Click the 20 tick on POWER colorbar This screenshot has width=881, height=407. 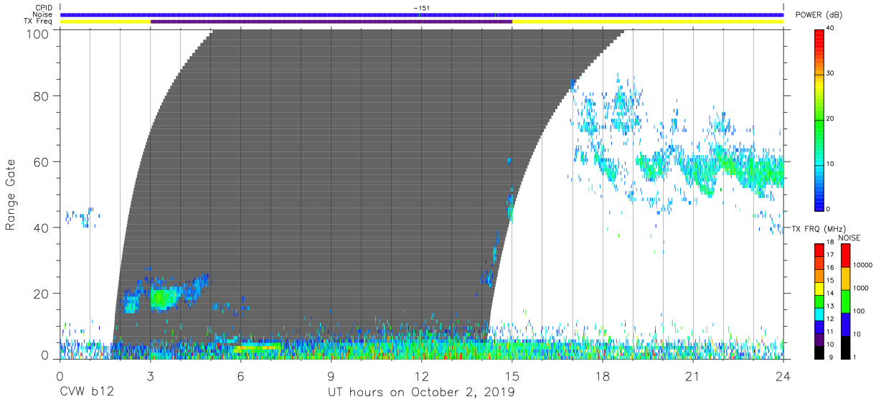[831, 118]
